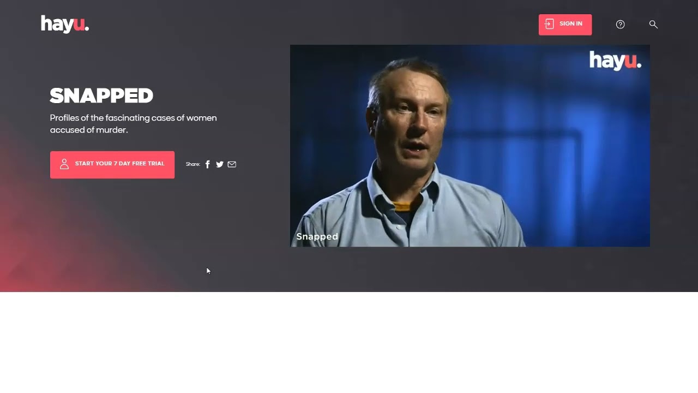Open the search magnifier icon
This screenshot has height=393, width=698.
(653, 25)
